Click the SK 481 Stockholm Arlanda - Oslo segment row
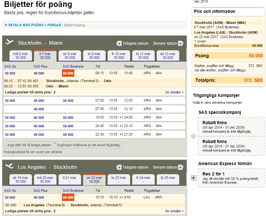Screen dimensions: 266x216 94,81
